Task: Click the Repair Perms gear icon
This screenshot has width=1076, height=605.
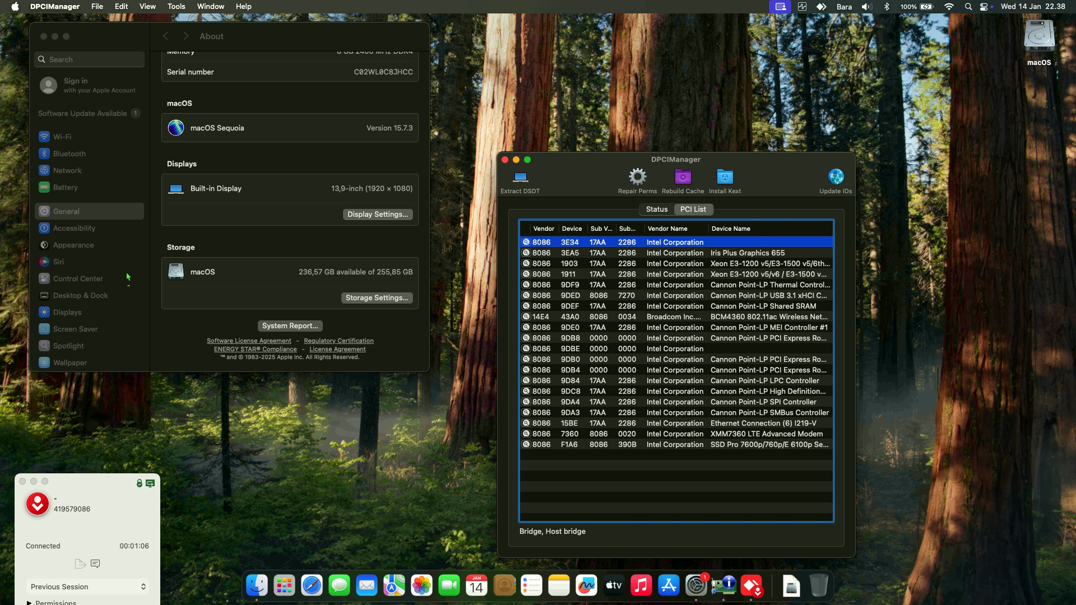Action: click(637, 177)
